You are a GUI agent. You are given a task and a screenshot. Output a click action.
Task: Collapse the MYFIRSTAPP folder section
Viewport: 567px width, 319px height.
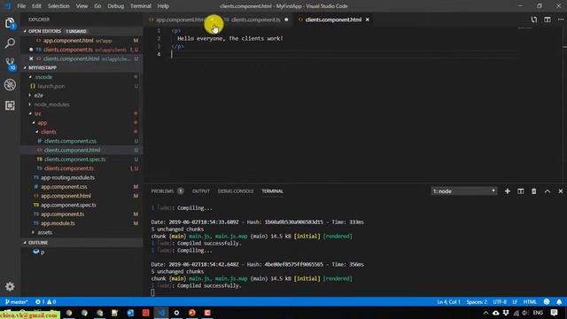[25, 67]
